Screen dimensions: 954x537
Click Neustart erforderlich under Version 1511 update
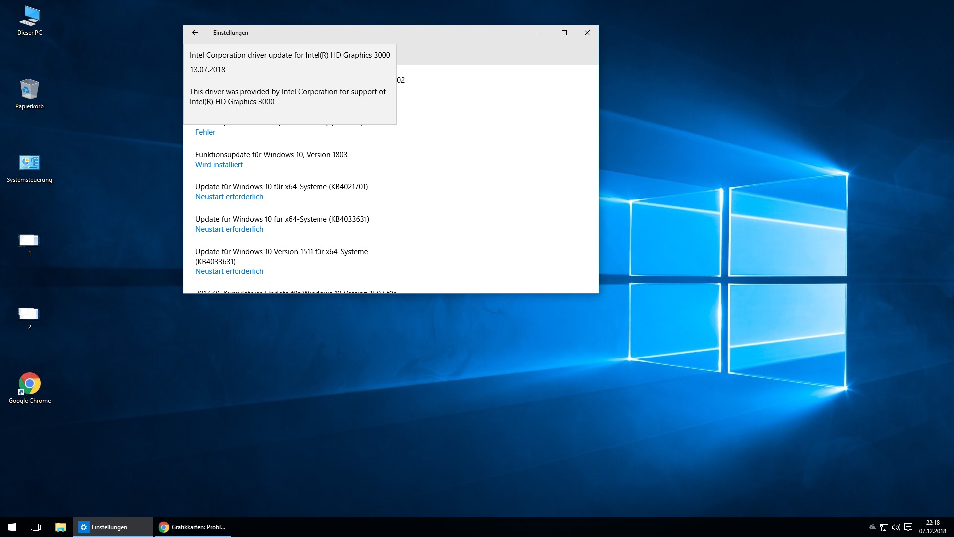pos(229,271)
